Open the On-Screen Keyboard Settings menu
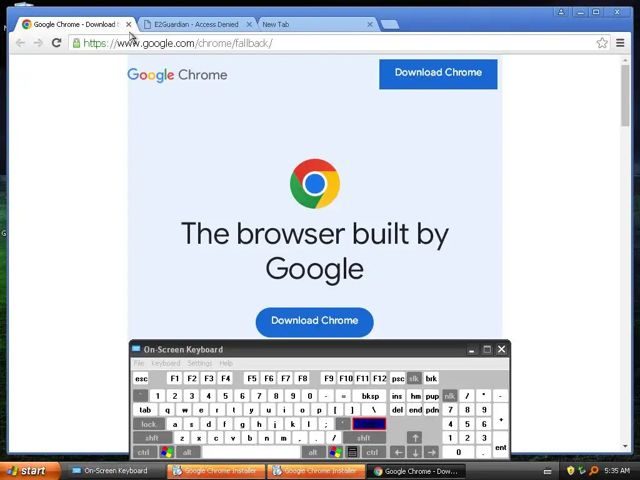This screenshot has width=640, height=480. tap(199, 363)
